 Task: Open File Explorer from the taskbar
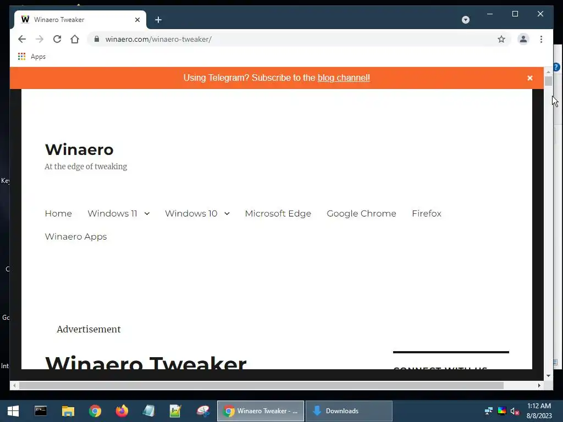[x=68, y=411]
